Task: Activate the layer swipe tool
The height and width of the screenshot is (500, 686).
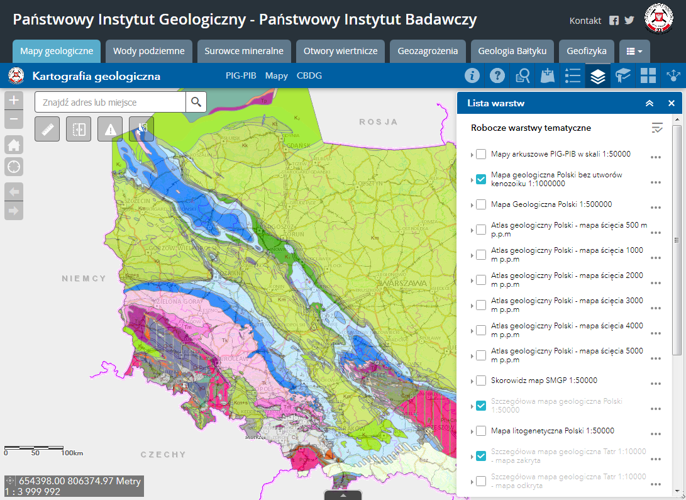Action: click(79, 129)
